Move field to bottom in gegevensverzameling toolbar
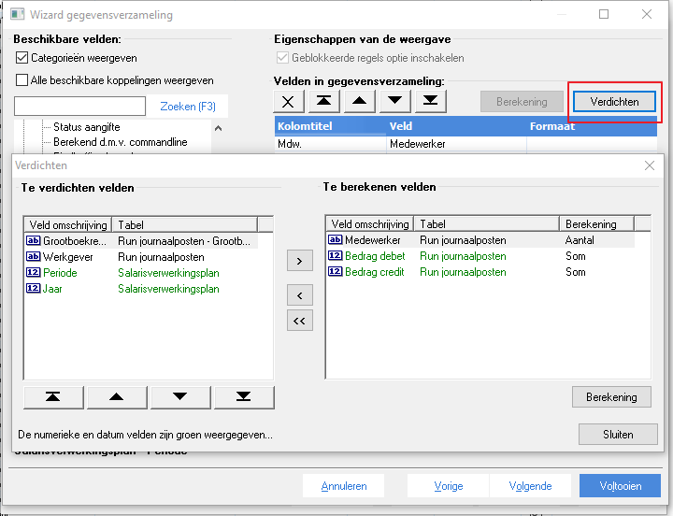This screenshot has height=516, width=673. pyautogui.click(x=429, y=101)
